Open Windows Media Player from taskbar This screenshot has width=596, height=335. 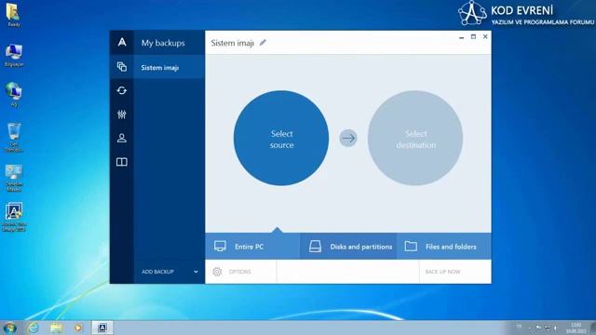click(x=78, y=328)
